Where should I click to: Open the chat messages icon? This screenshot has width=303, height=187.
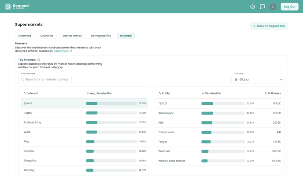coord(262,7)
